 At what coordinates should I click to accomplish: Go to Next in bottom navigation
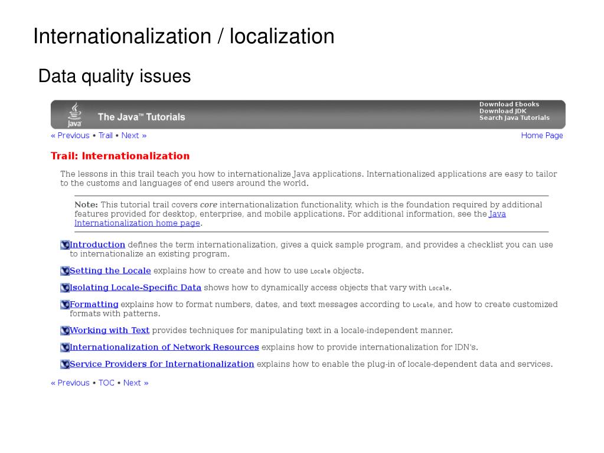pyautogui.click(x=136, y=383)
